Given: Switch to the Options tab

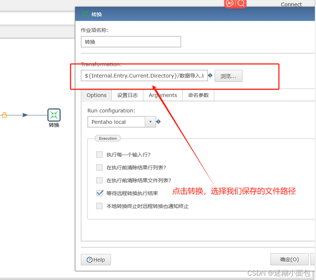Looking at the screenshot, I should 97,95.
